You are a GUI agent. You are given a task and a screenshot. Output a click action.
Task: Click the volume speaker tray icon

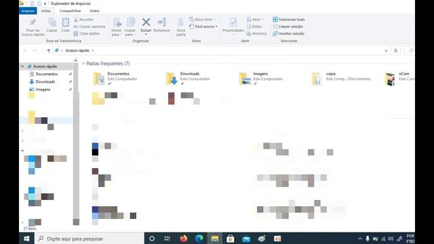tap(391, 239)
